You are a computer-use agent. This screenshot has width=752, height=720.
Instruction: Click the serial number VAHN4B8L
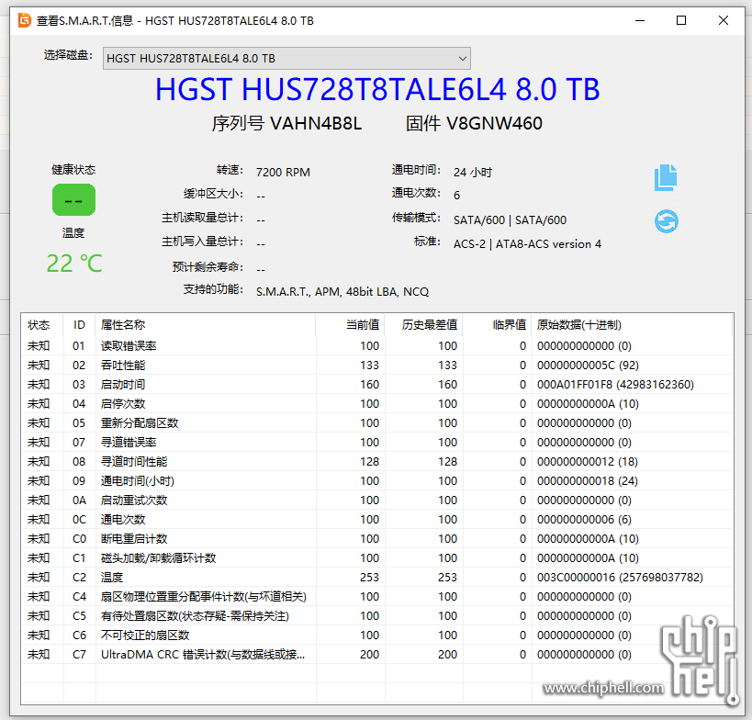[316, 124]
